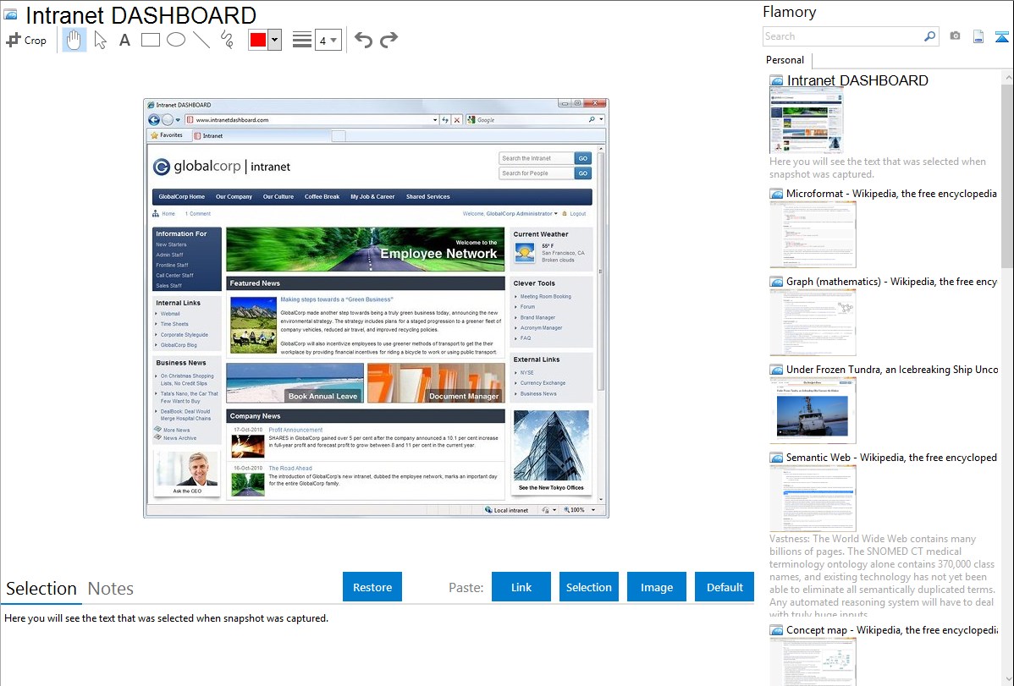Open the line width 4 dropdown
The image size is (1014, 686).
tap(328, 40)
